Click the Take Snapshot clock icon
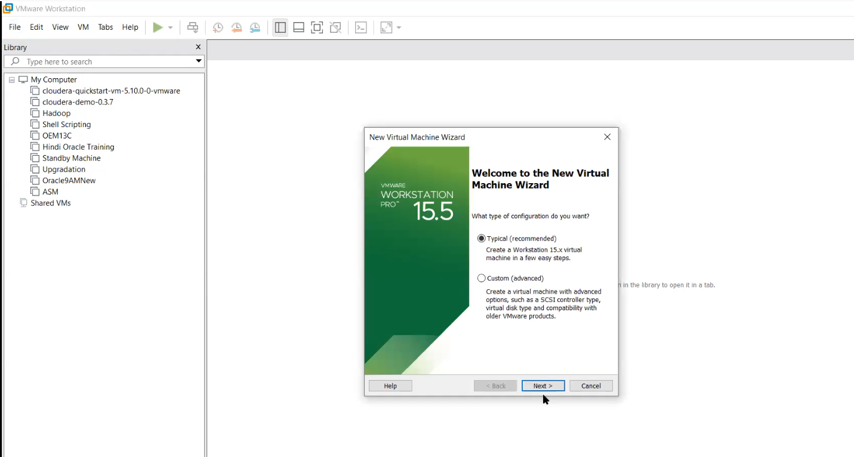 218,27
